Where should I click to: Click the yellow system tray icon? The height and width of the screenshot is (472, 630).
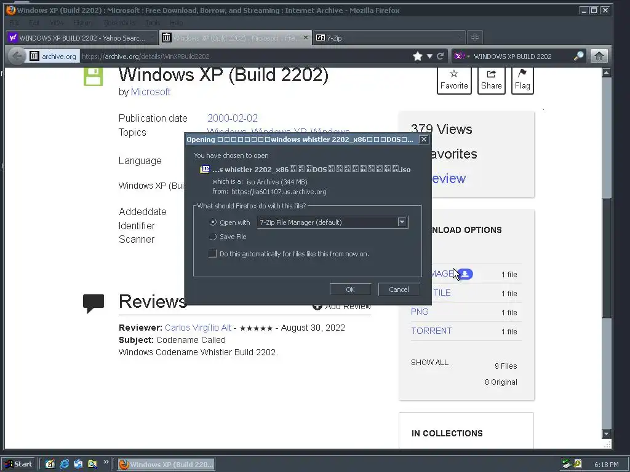(x=577, y=465)
